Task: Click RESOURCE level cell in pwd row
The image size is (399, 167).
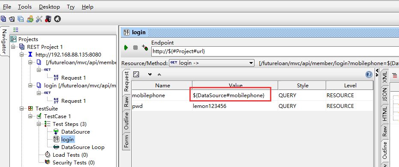Action: pyautogui.click(x=349, y=106)
